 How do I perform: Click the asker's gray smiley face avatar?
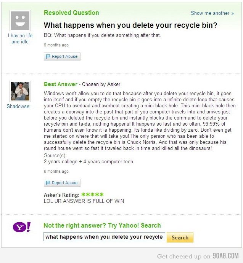coord(20,20)
